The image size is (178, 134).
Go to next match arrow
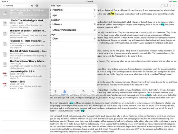tap(174, 6)
